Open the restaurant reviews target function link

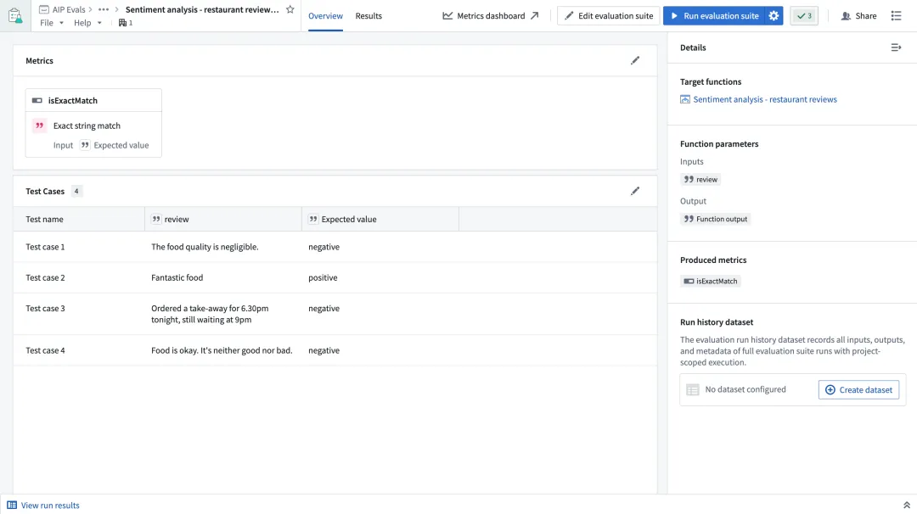764,99
